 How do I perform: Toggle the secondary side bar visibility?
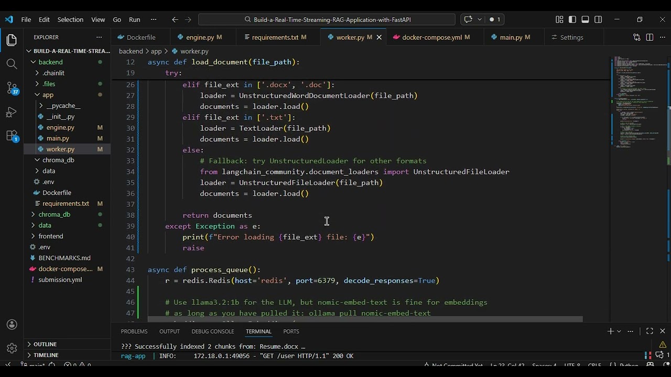click(x=598, y=19)
